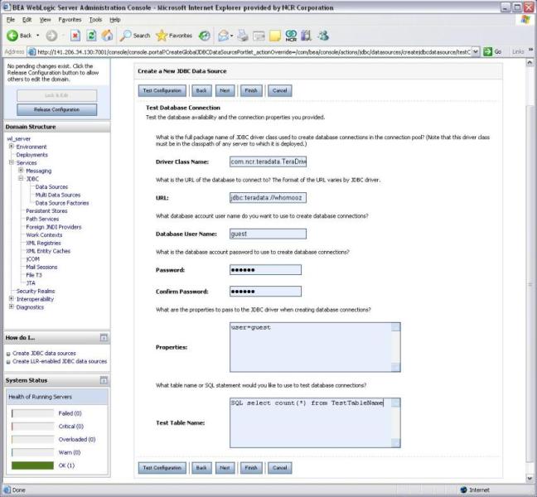Select the wl_server domain root
Image resolution: width=537 pixels, height=497 pixels.
coord(19,138)
